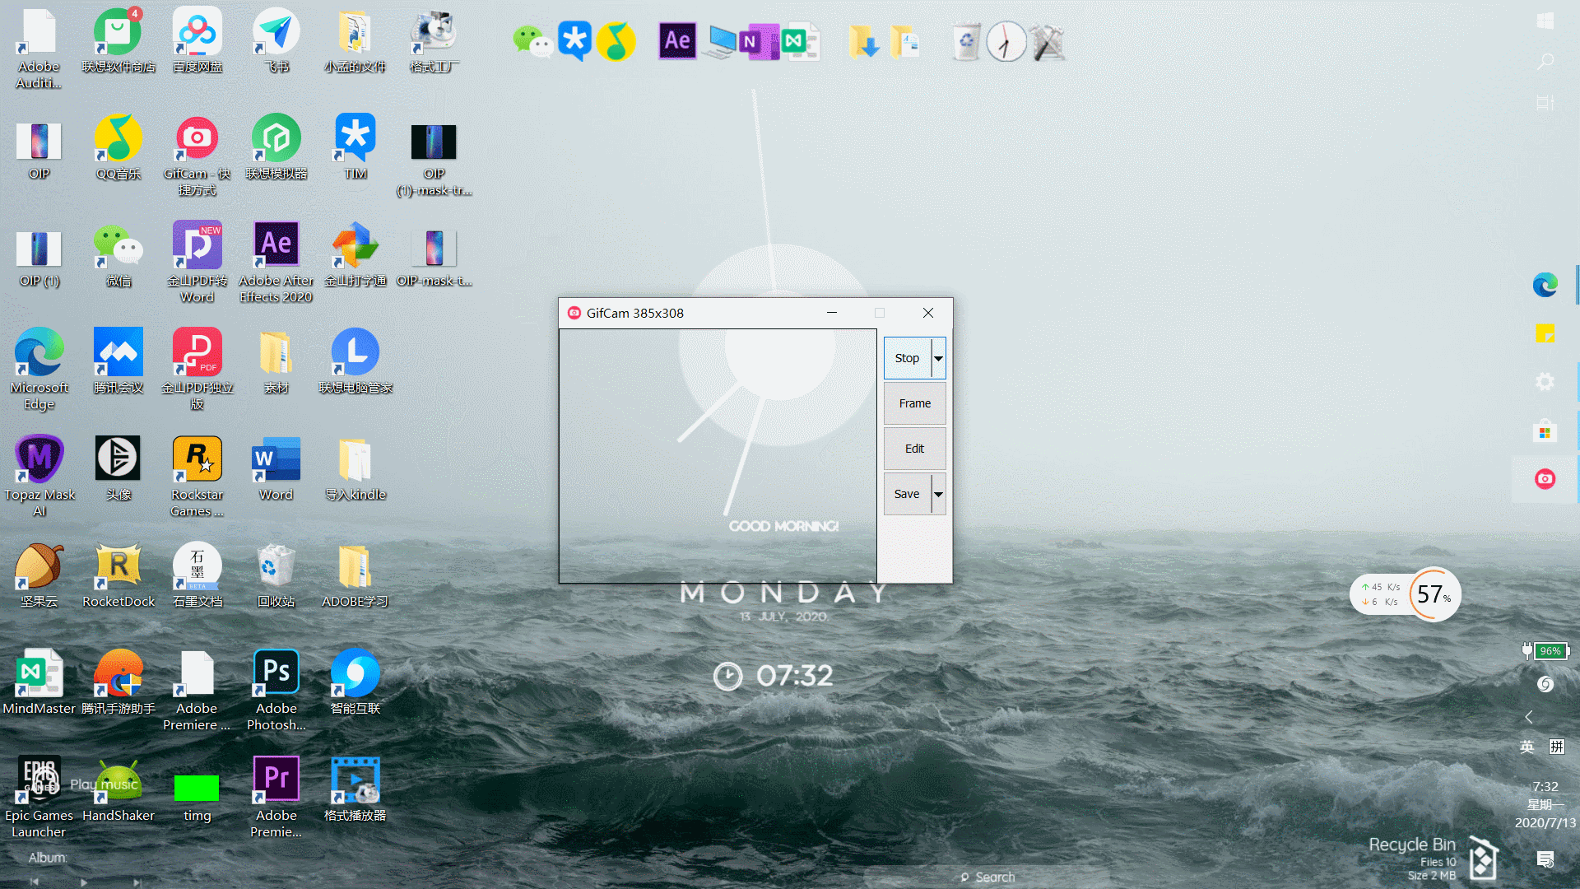This screenshot has width=1580, height=889.
Task: Open the yellow sticky notes sidebar icon
Action: (x=1545, y=333)
